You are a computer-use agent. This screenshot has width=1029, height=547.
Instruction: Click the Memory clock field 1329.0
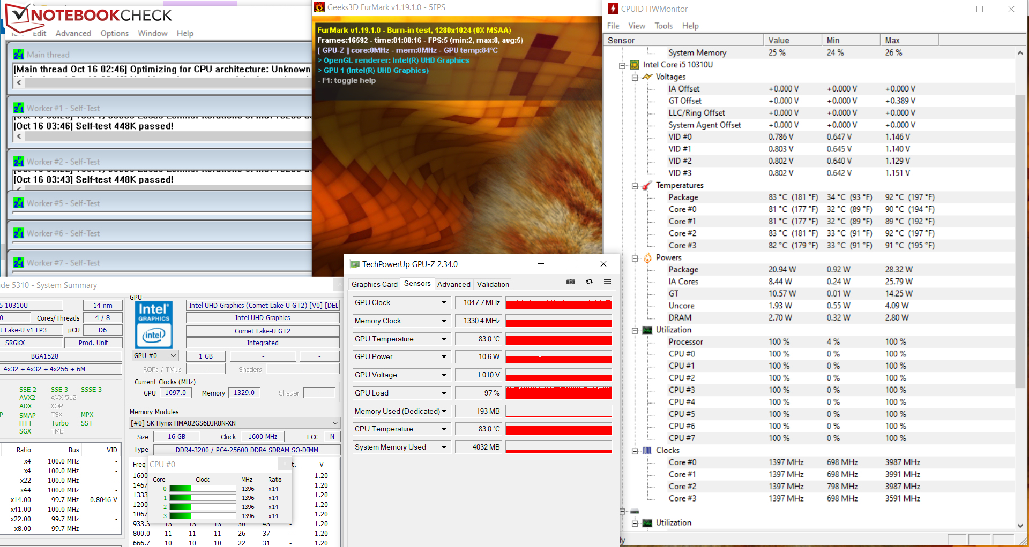click(244, 393)
